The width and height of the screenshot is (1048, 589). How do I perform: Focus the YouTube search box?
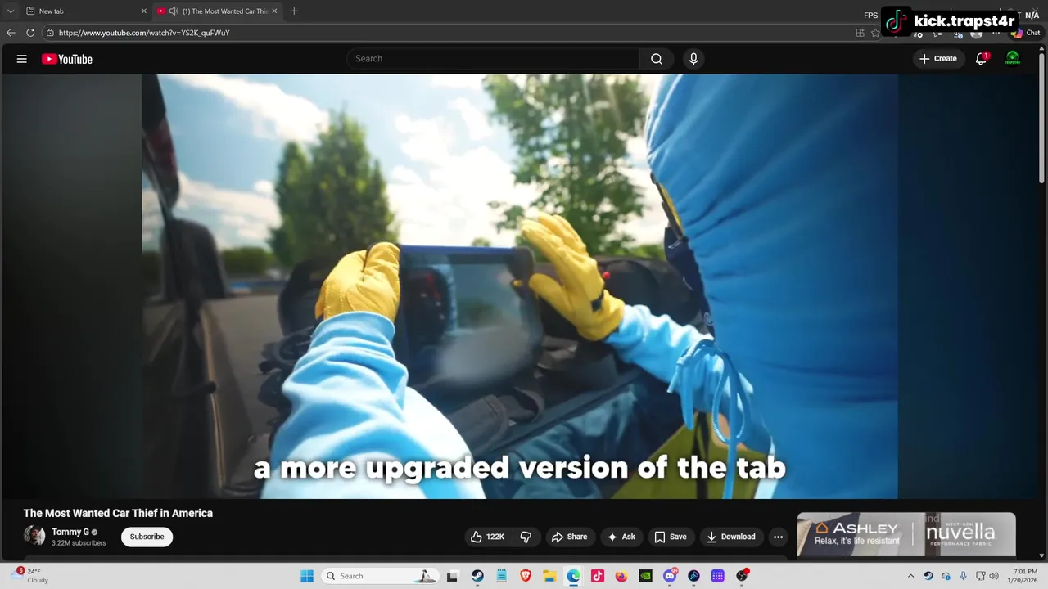coord(494,59)
